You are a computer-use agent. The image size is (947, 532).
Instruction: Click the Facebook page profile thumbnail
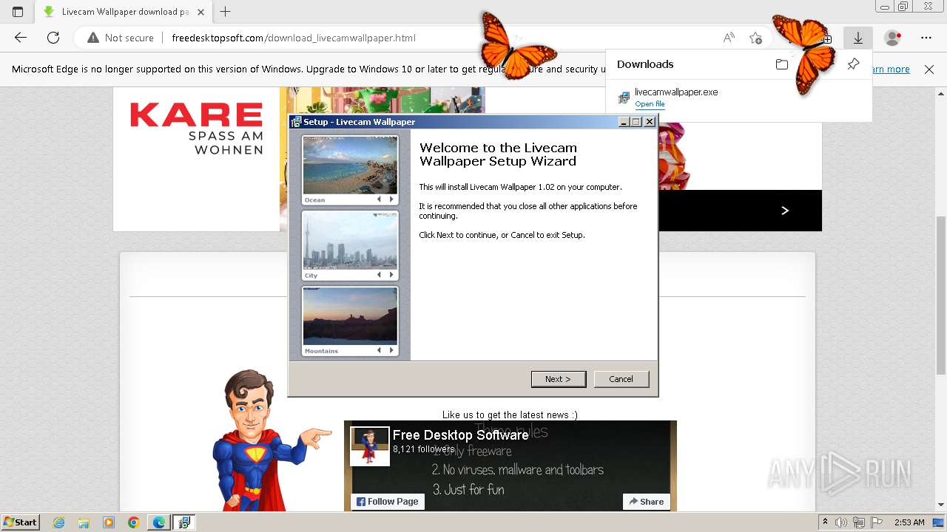point(370,446)
